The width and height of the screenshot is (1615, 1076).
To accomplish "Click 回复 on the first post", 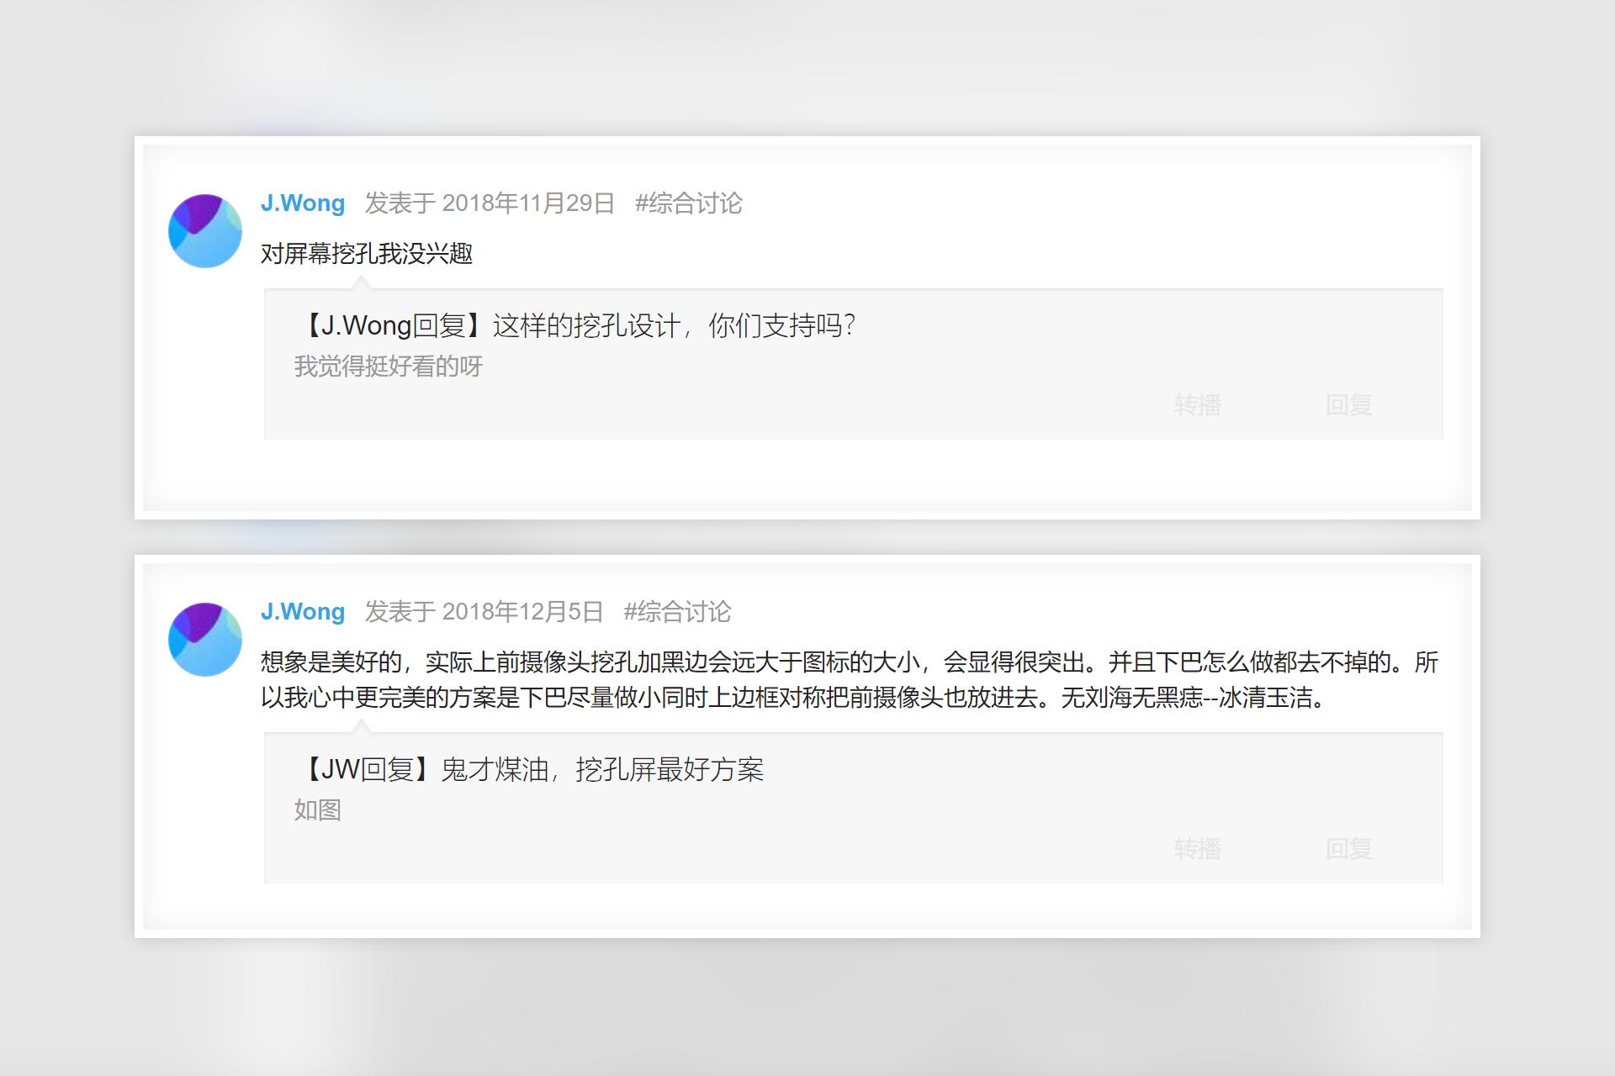I will tap(1349, 406).
